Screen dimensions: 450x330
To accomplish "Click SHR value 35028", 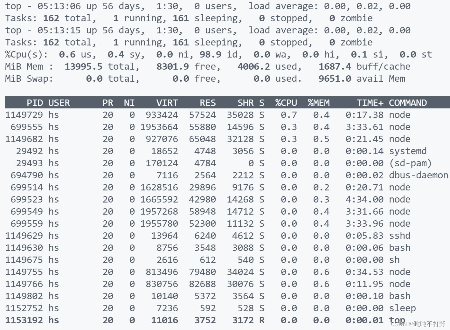I will pos(240,115).
